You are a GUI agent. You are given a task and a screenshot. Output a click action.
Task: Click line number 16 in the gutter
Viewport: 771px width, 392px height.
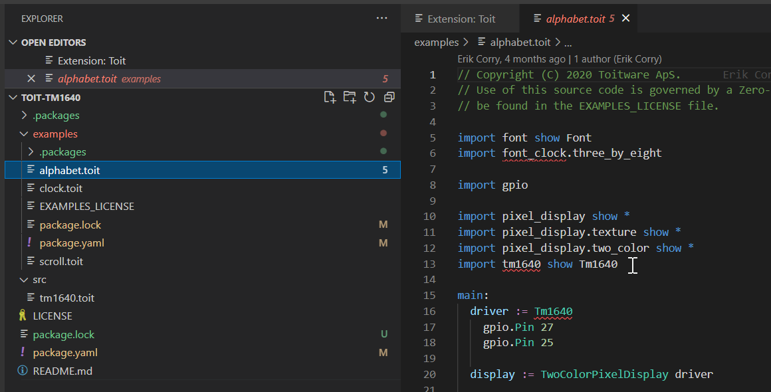(x=429, y=311)
